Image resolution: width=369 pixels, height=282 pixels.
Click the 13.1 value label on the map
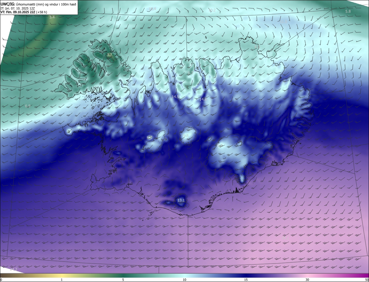181,200
